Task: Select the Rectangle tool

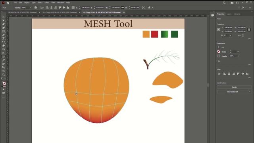Action: tap(4, 31)
